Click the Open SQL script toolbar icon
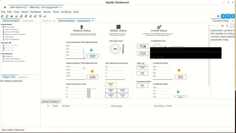236x133 pixels. pos(7,16)
